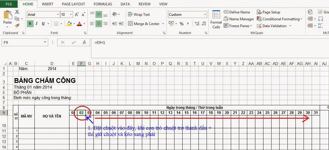Viewport: 329px width, 150px height.
Task: Decrease indent
Action: [115, 24]
